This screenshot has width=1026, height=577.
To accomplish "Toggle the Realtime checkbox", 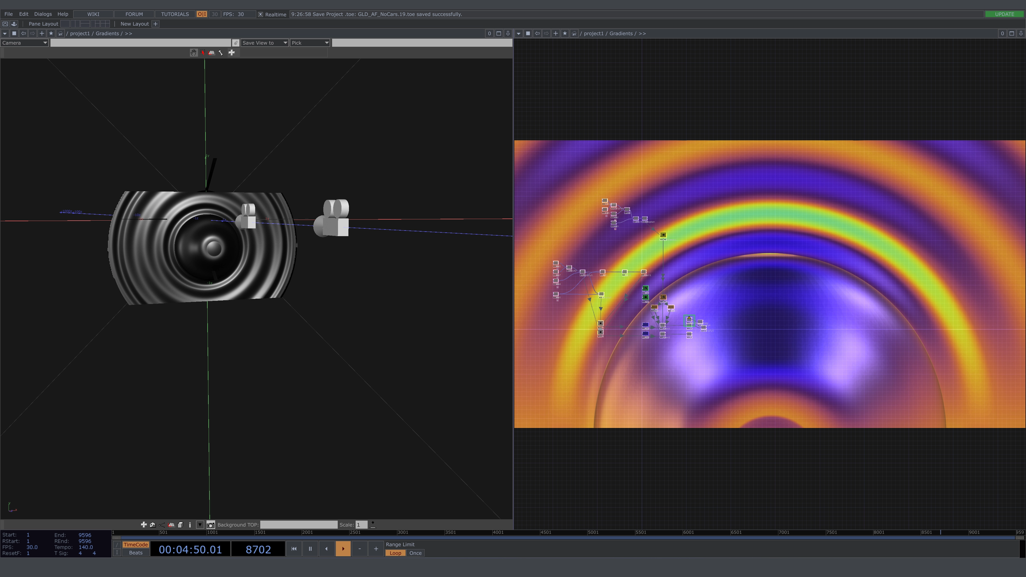I will [261, 14].
